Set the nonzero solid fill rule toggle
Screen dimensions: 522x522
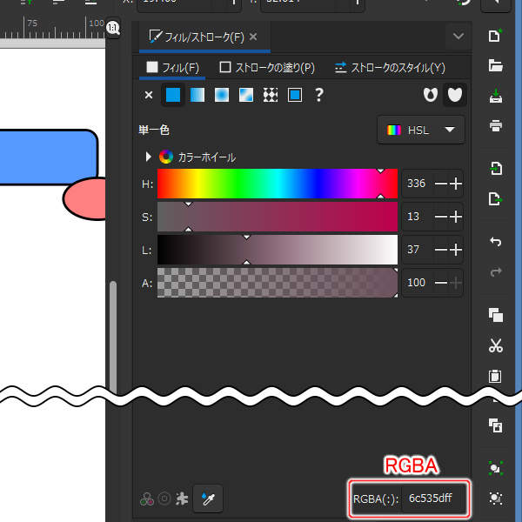(x=453, y=94)
